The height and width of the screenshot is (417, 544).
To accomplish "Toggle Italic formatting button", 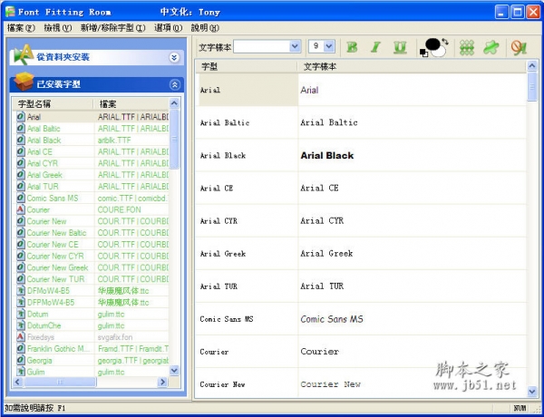I will coord(375,47).
